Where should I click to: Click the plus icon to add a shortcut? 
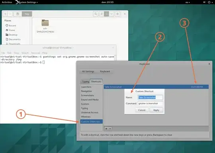tap(106, 129)
